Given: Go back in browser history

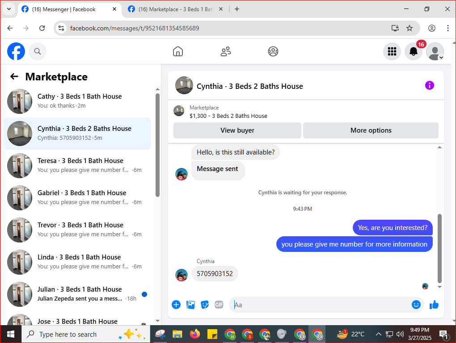Looking at the screenshot, I should point(10,28).
